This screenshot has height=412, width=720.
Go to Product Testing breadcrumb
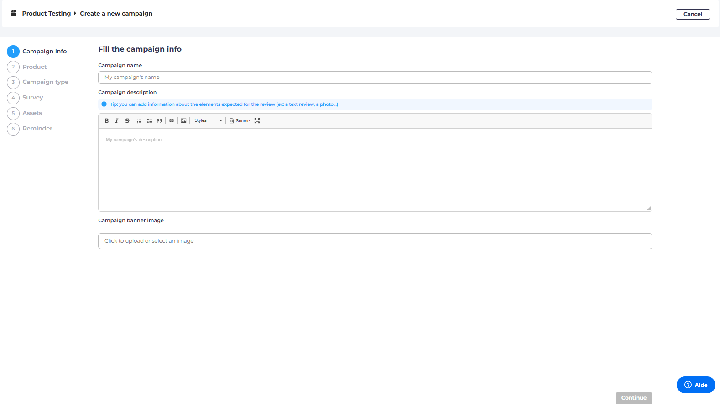click(x=47, y=14)
